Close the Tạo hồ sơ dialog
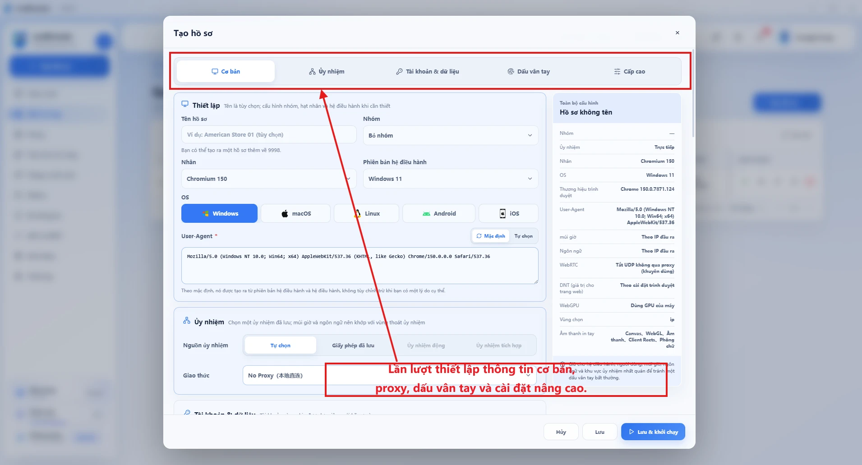Screen dimensions: 862x465 tap(677, 32)
